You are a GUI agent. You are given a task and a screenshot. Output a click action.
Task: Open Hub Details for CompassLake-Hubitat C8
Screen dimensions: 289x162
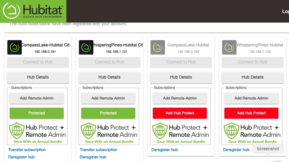(x=38, y=77)
